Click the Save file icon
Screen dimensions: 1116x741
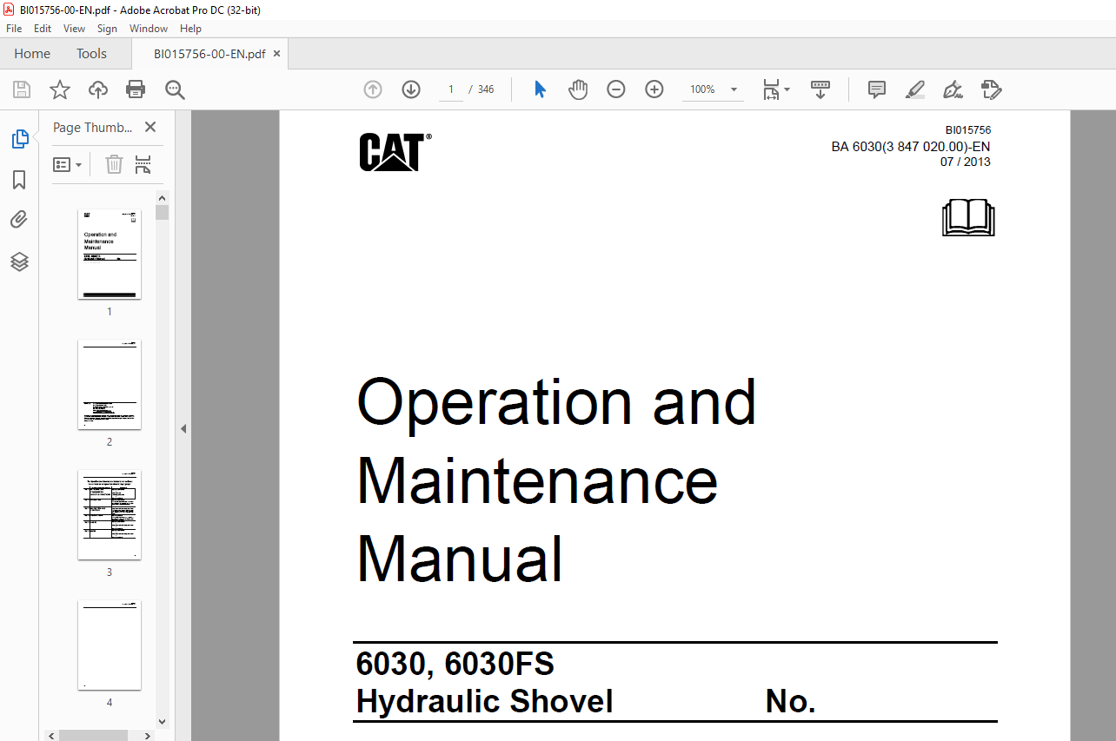pos(22,89)
